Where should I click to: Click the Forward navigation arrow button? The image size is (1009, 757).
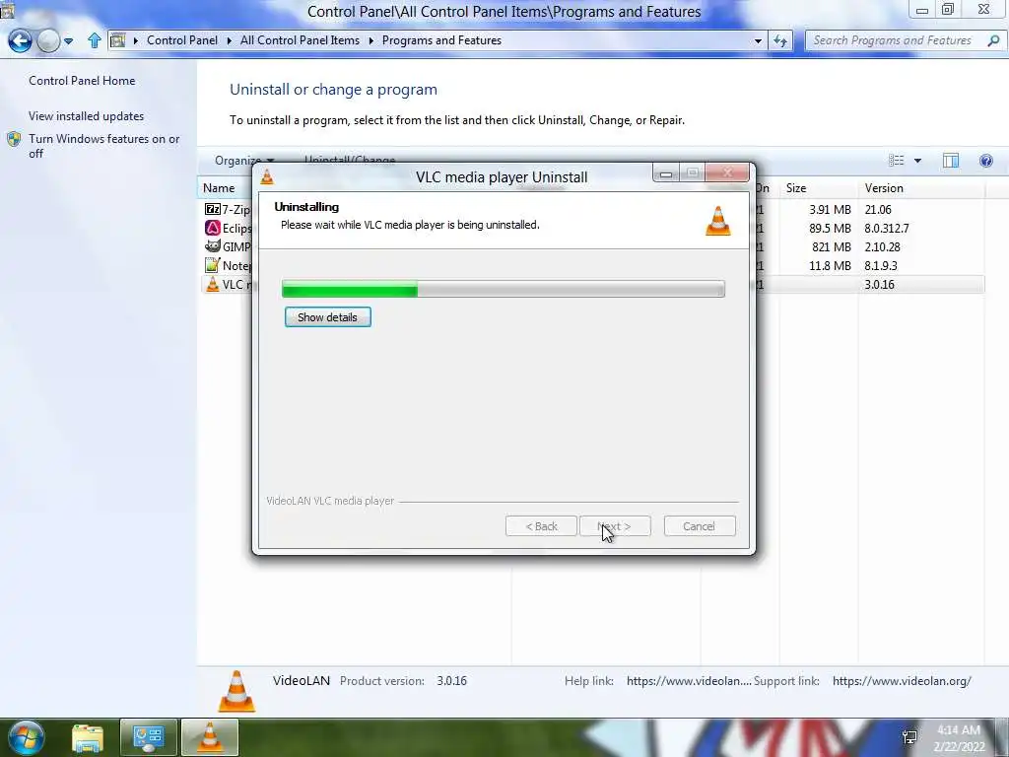point(48,41)
